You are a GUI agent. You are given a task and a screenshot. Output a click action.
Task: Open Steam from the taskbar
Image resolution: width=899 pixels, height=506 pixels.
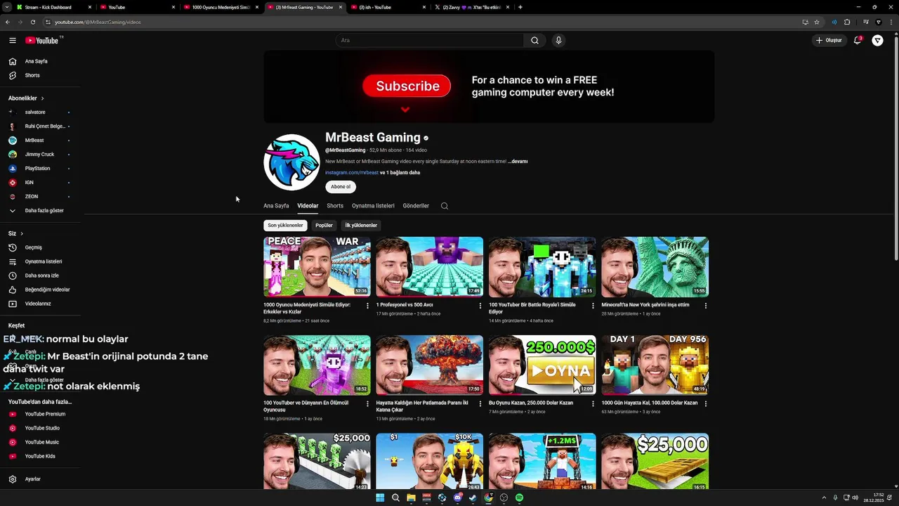473,498
